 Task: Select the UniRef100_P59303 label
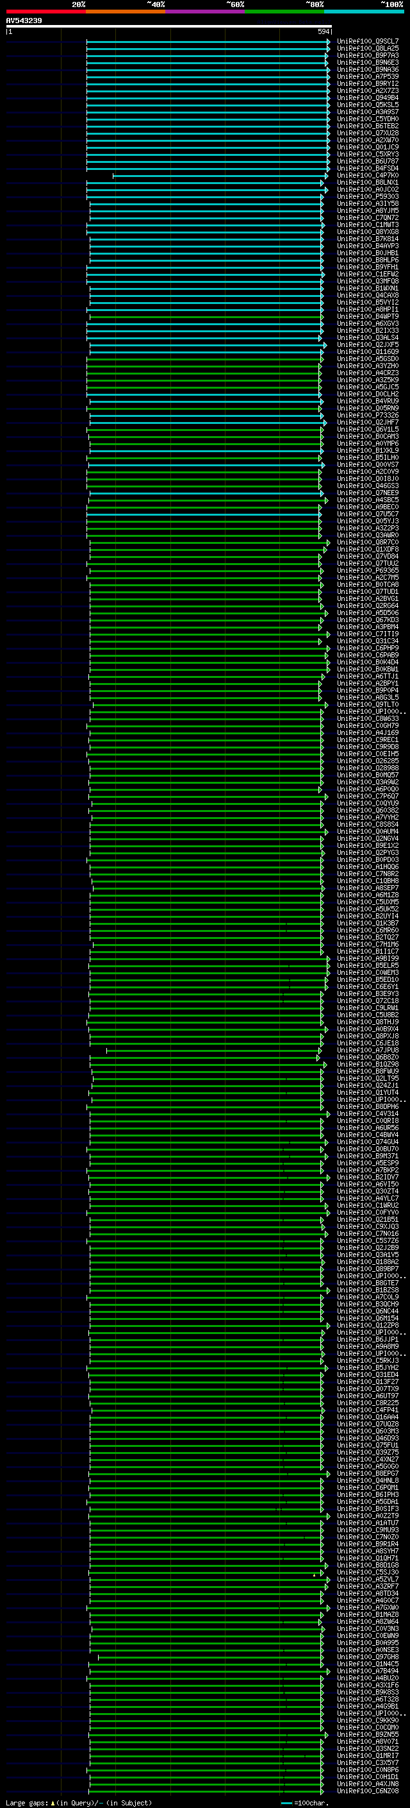368,196
